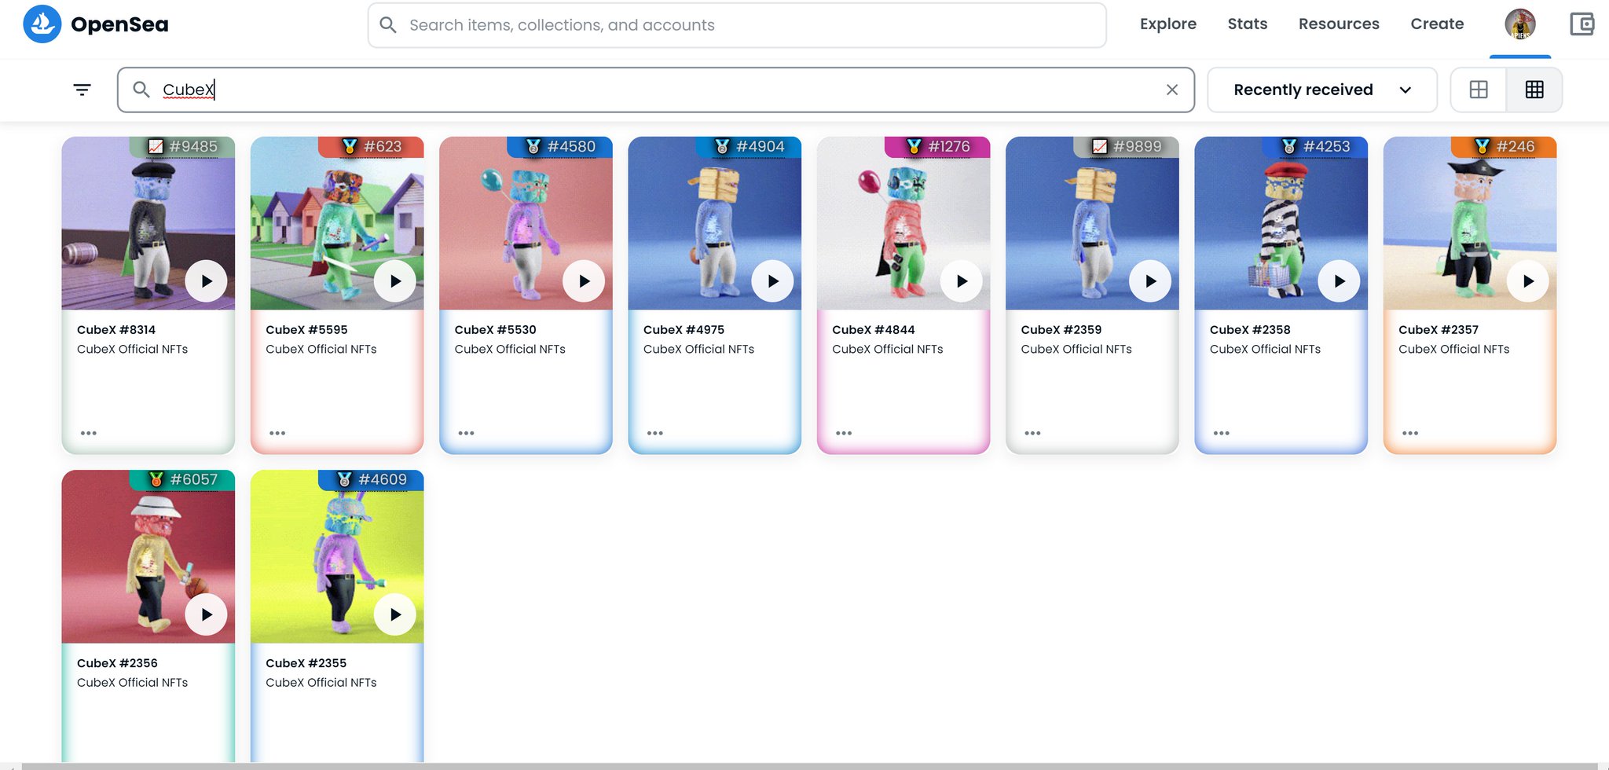Click the #1276 rarity rank badge
This screenshot has width=1609, height=770.
click(x=937, y=146)
